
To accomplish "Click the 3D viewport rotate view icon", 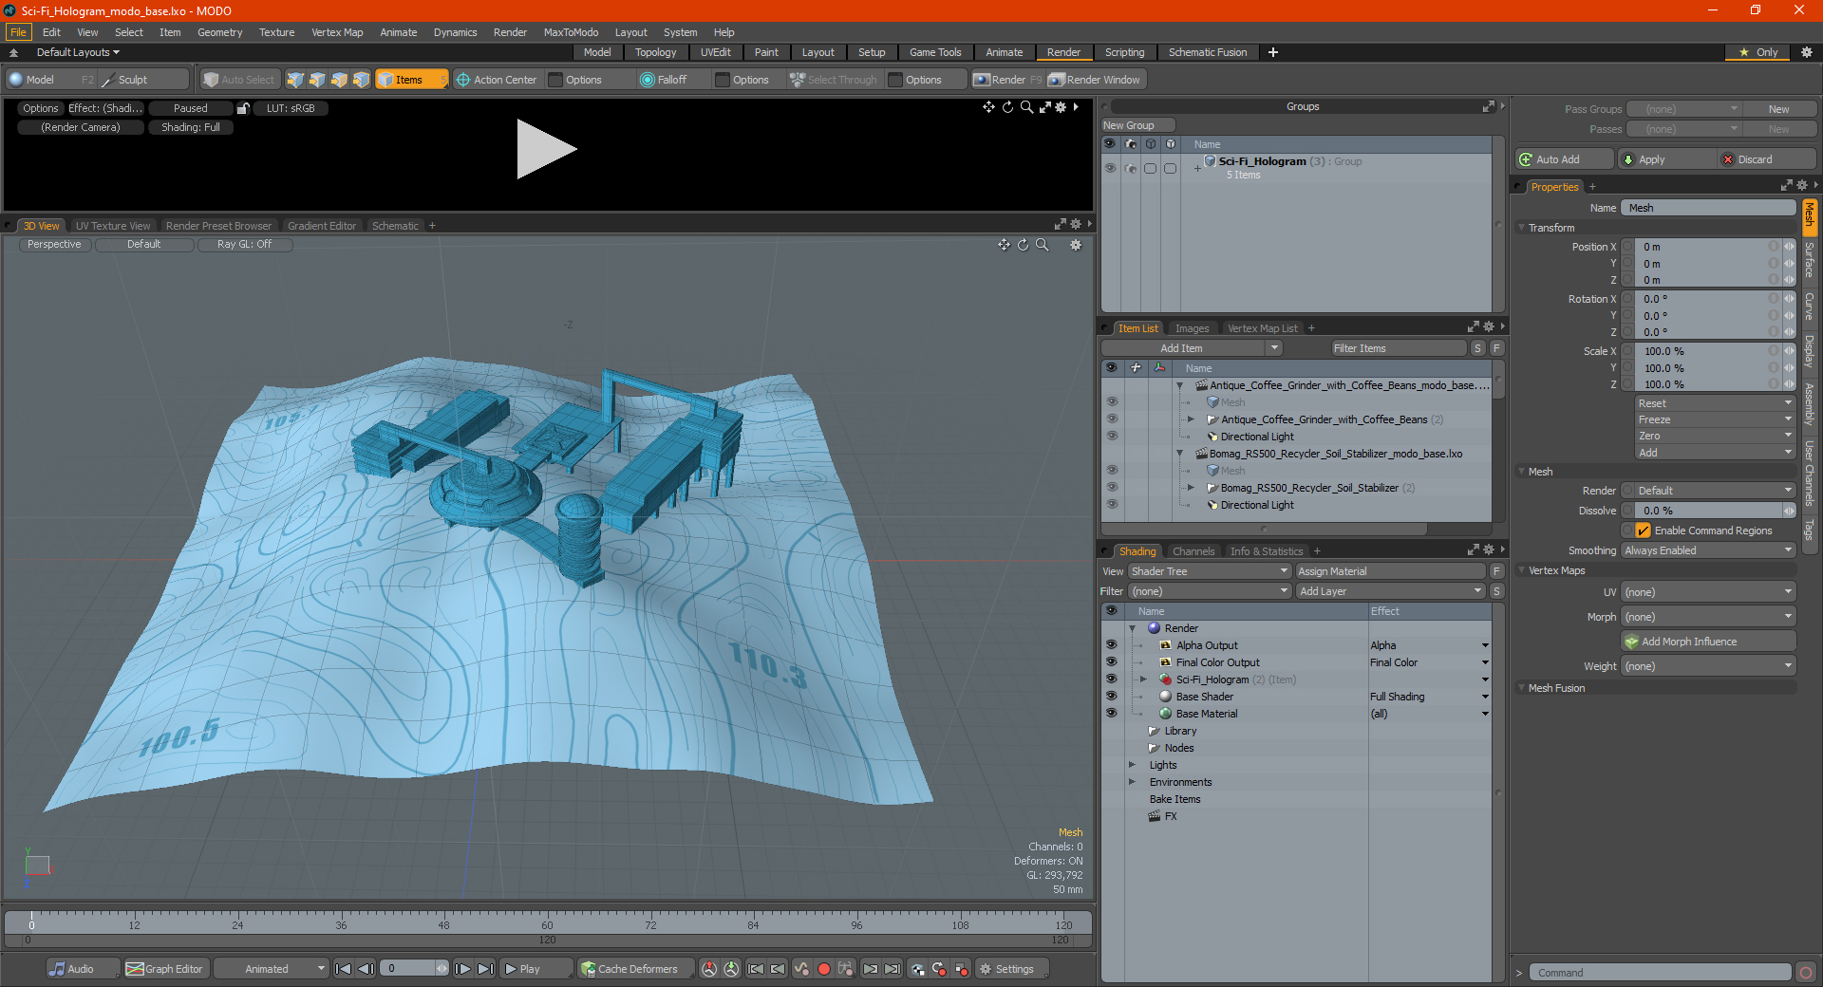I will pyautogui.click(x=1024, y=245).
